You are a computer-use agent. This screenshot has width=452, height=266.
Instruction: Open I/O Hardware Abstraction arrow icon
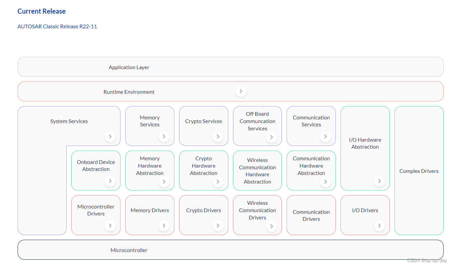pos(379,181)
